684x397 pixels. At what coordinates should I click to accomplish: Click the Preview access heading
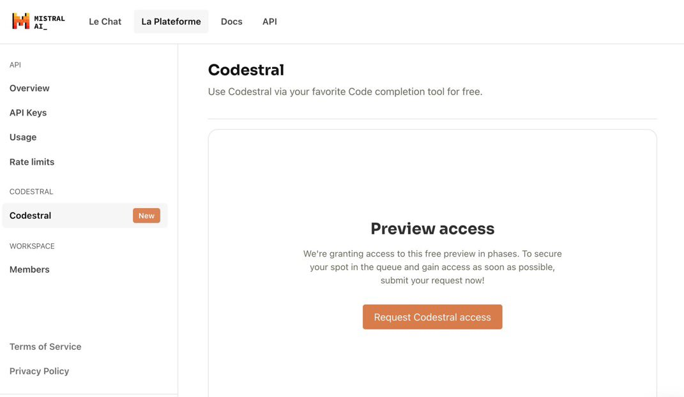coord(432,228)
